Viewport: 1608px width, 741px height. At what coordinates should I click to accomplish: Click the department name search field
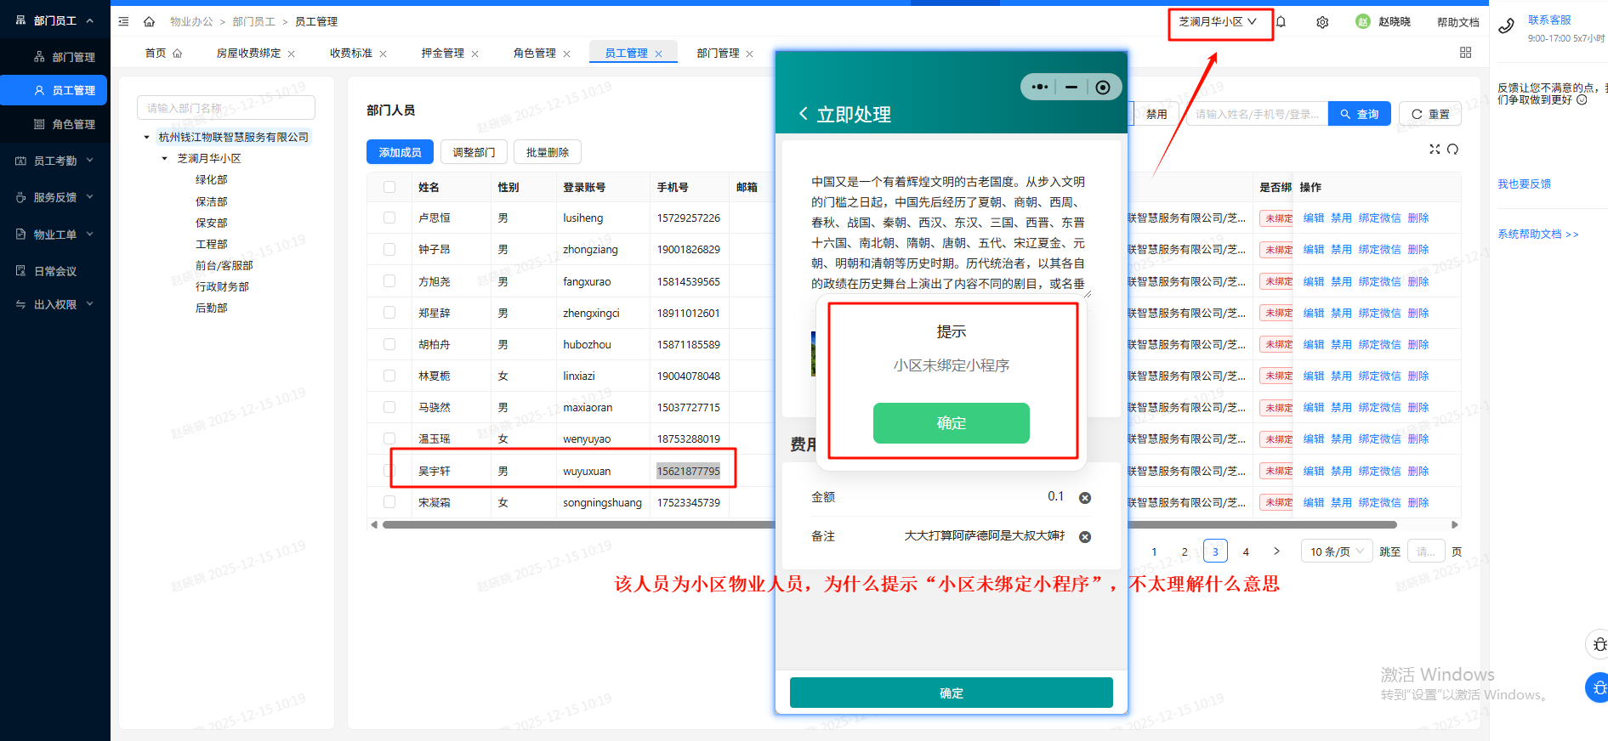(225, 108)
